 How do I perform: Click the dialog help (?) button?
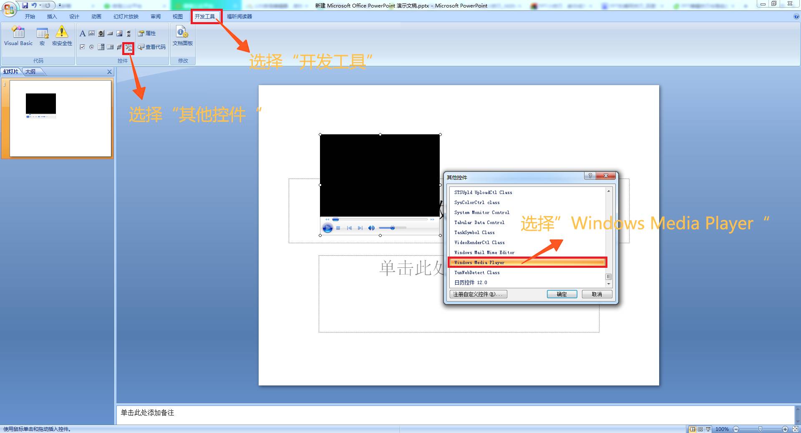point(590,176)
